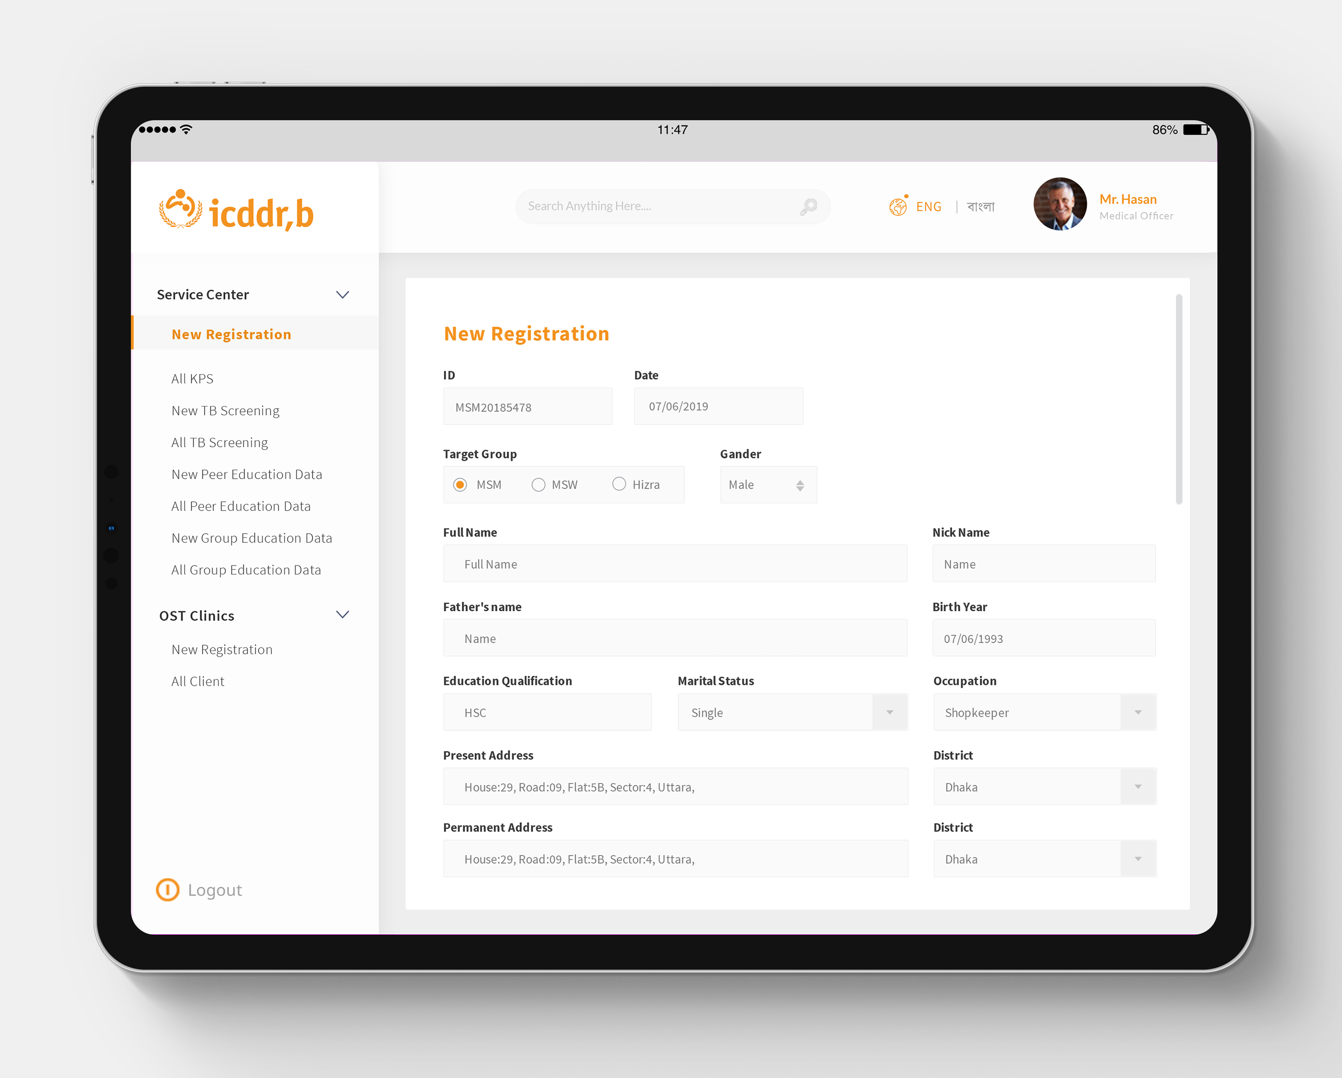Click the Service Center collapse chevron
Screen dimensions: 1342x1078
(x=343, y=294)
